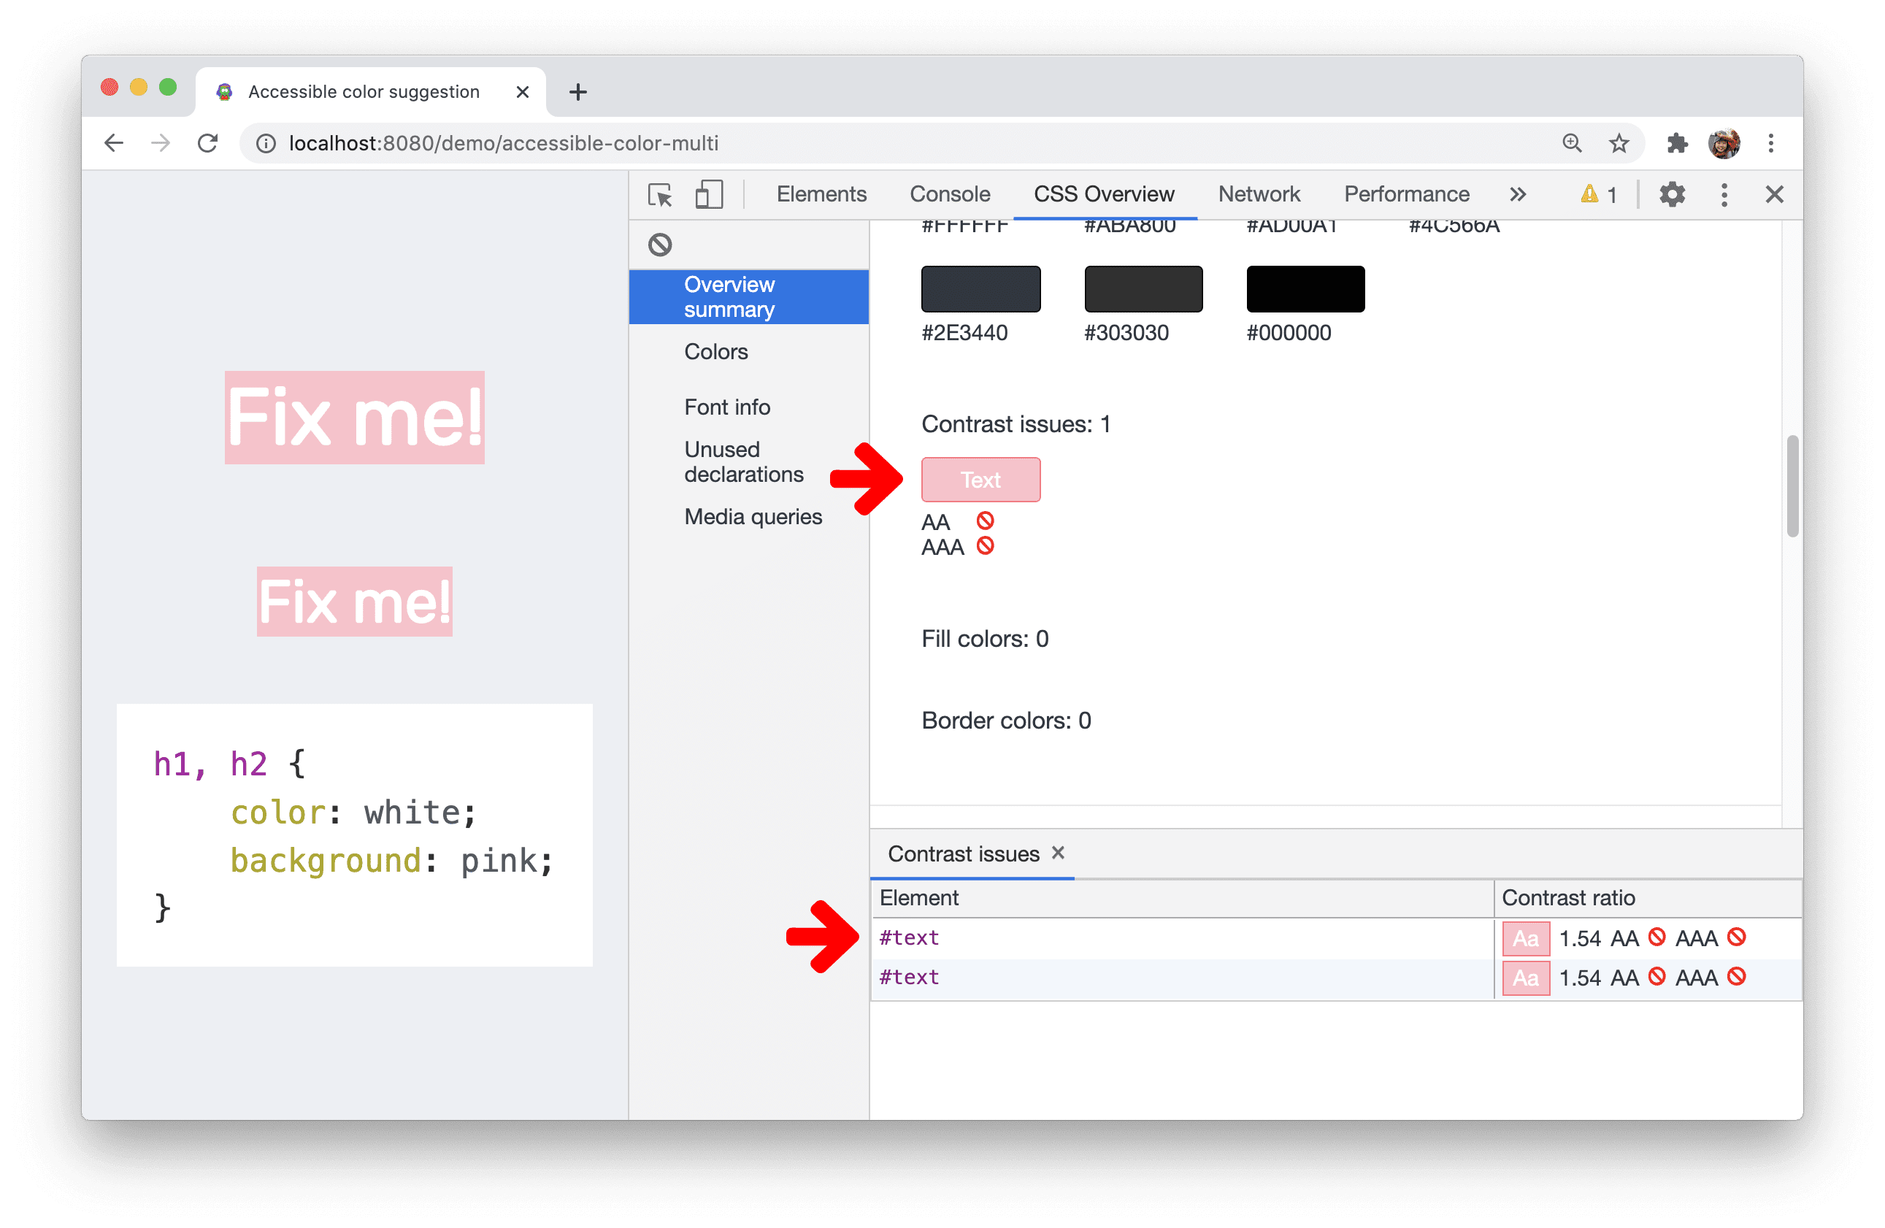Click the pink Text color swatch
The height and width of the screenshot is (1228, 1885).
981,480
